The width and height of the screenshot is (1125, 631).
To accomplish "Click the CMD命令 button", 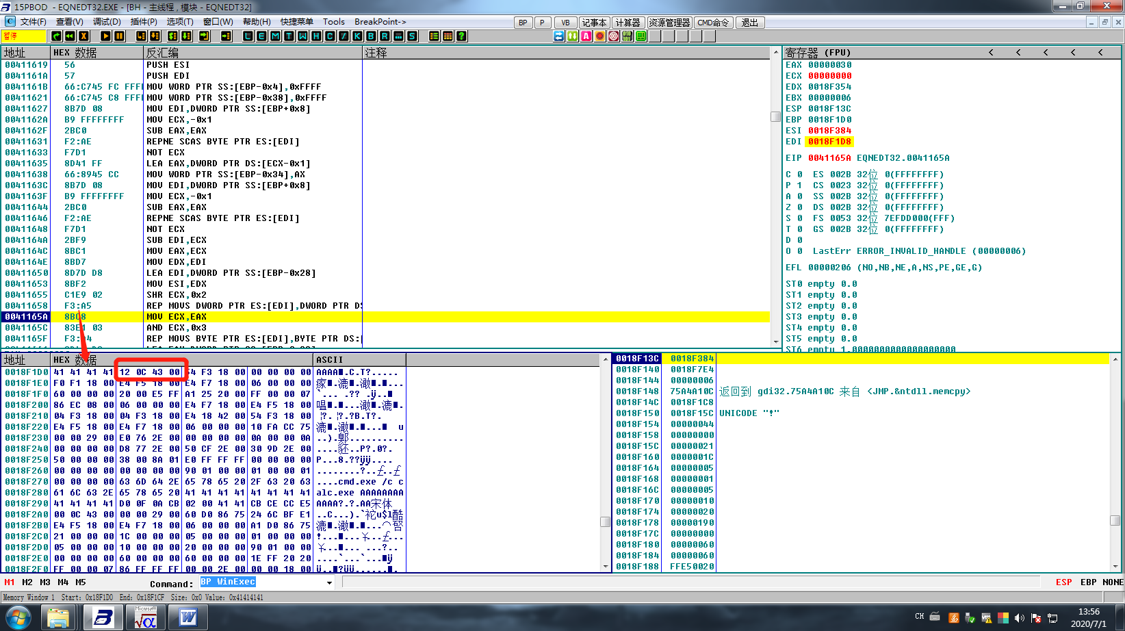I will pos(714,23).
